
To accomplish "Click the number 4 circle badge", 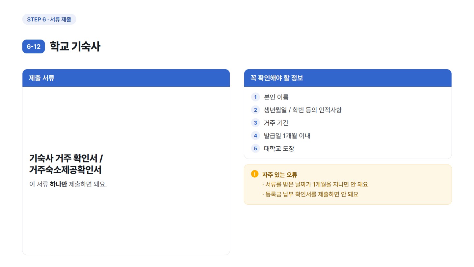I will (x=255, y=135).
